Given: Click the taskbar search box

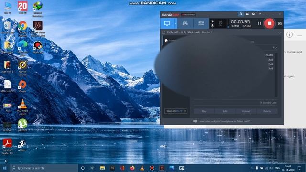Looking at the screenshot, I should coord(44,168).
